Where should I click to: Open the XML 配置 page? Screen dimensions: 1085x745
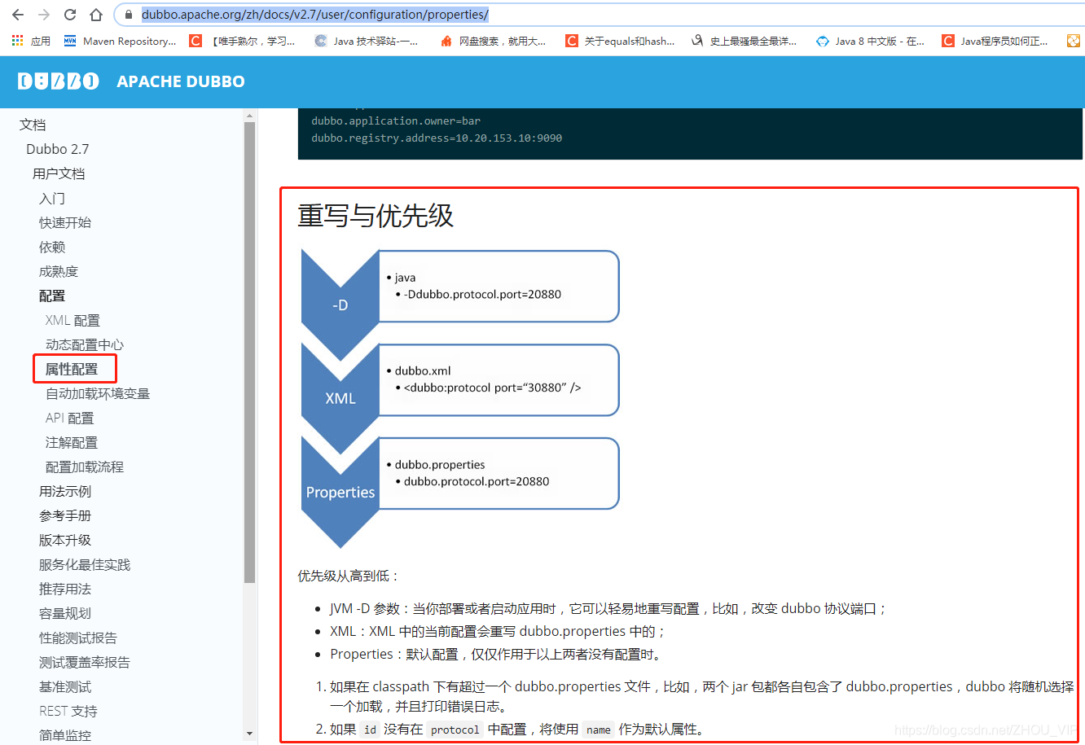[72, 320]
